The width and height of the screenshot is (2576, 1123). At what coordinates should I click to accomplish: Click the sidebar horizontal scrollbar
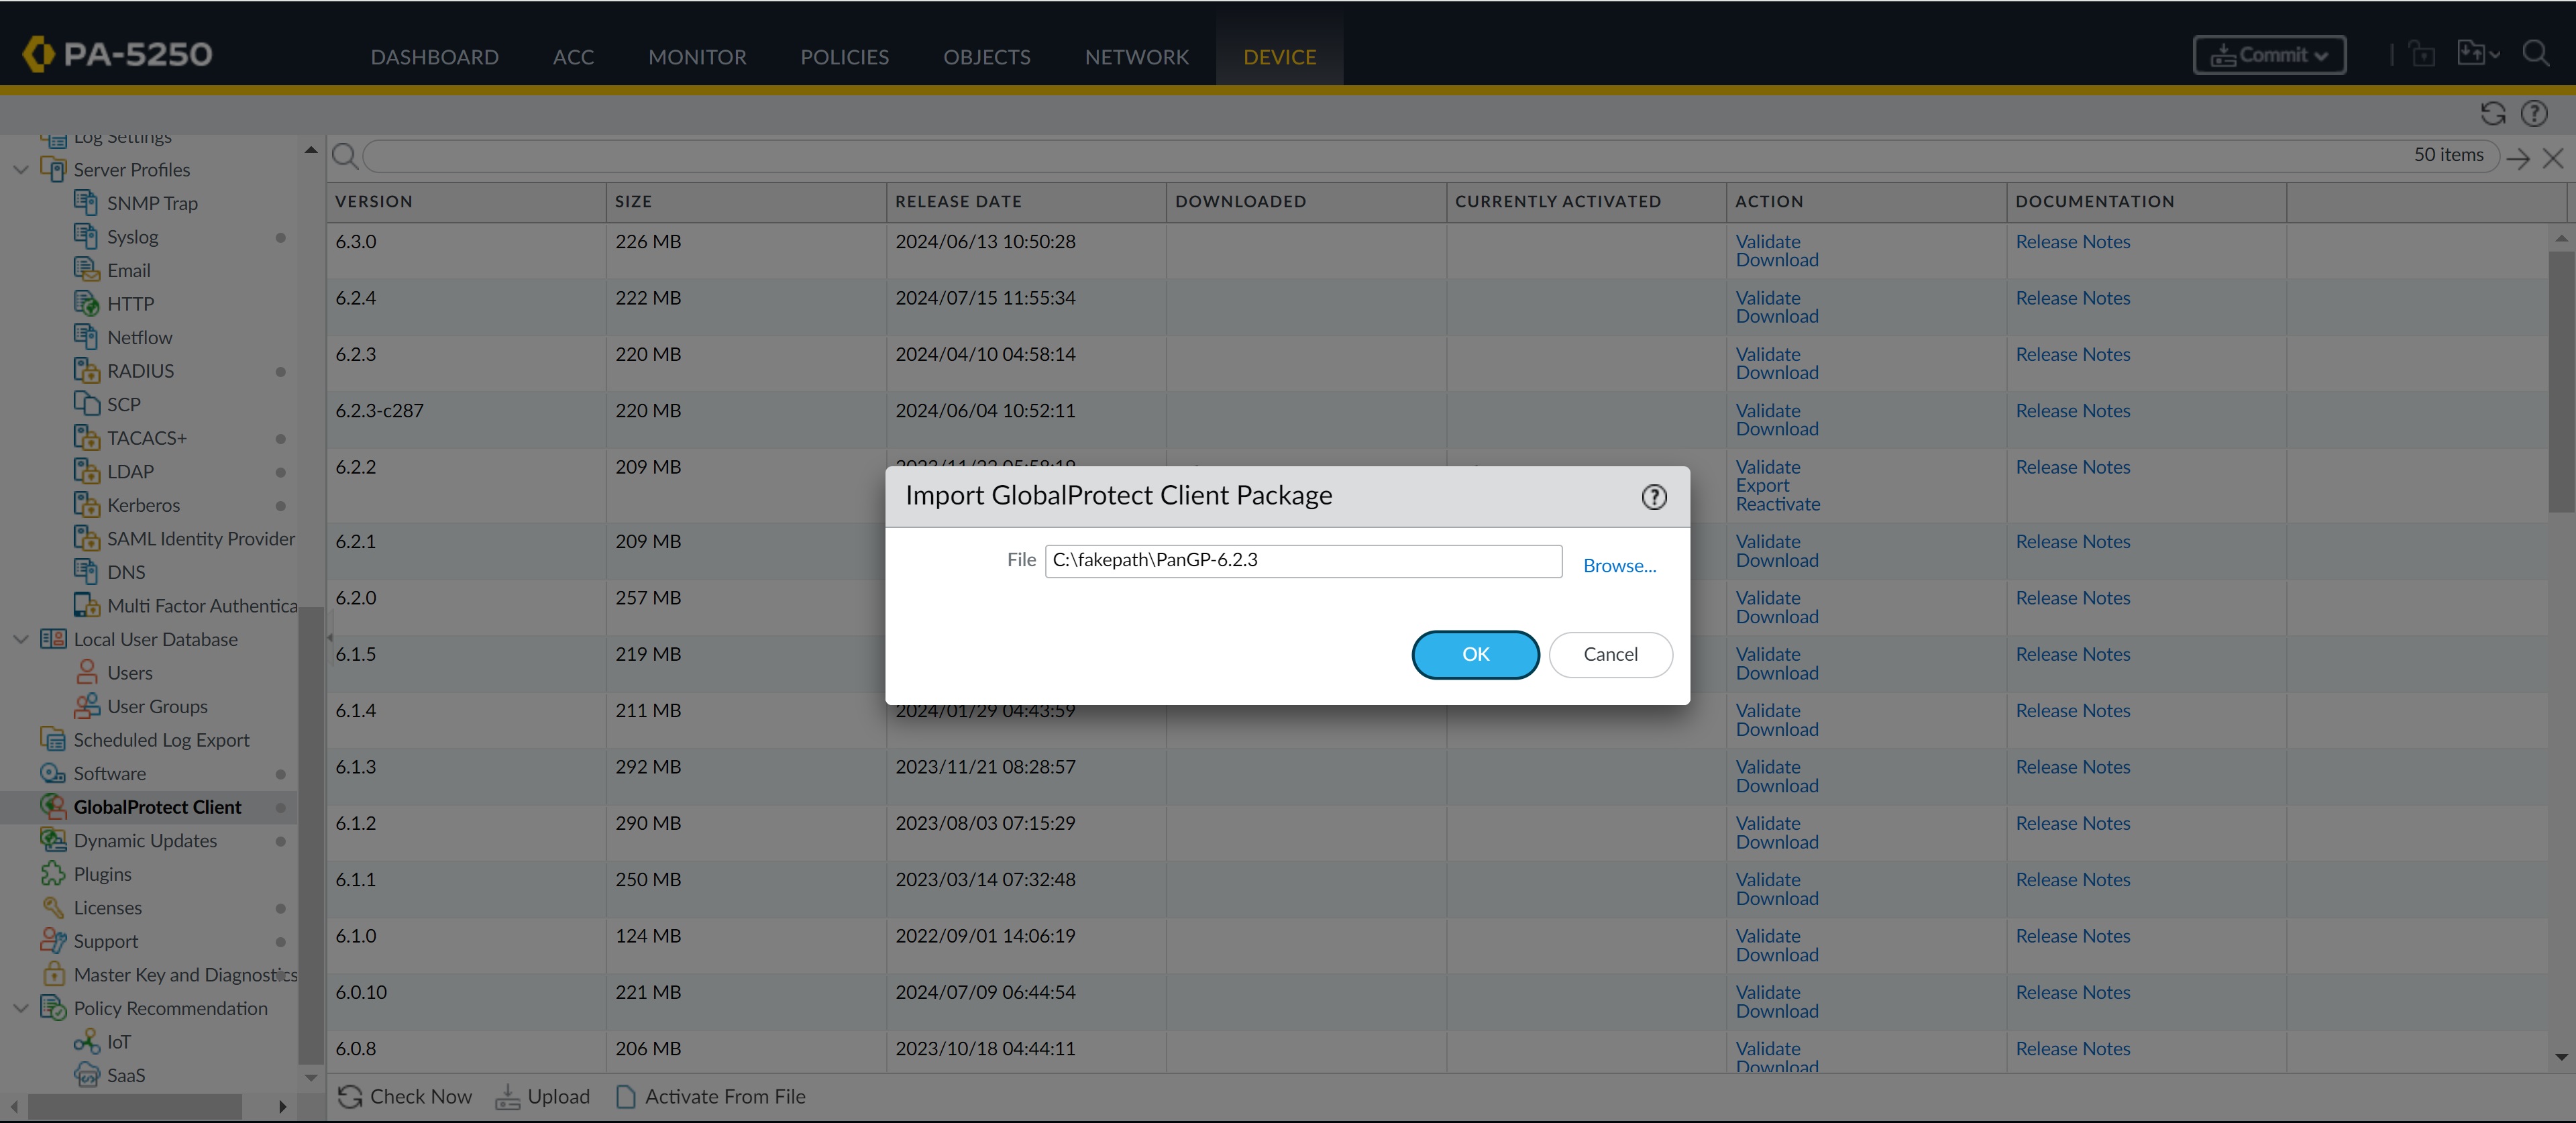tap(135, 1106)
